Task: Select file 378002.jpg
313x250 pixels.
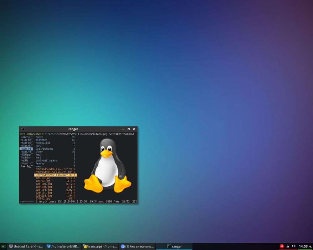Action: [x=55, y=198]
